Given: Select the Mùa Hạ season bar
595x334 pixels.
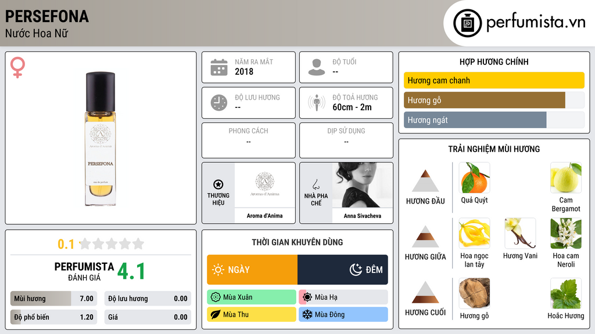Looking at the screenshot, I should [343, 297].
